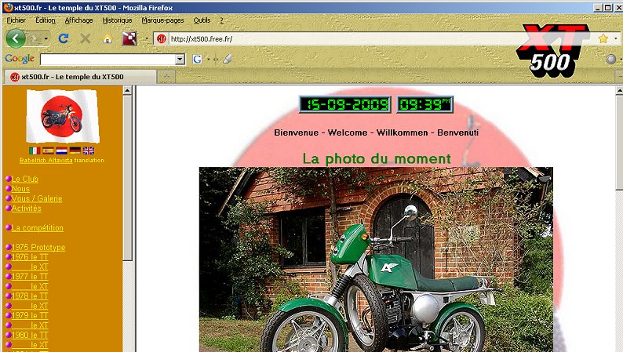Viewport: 623px width, 352px height.
Task: Click the grey activity indicator beside the Google toolbar
Action: 611,59
